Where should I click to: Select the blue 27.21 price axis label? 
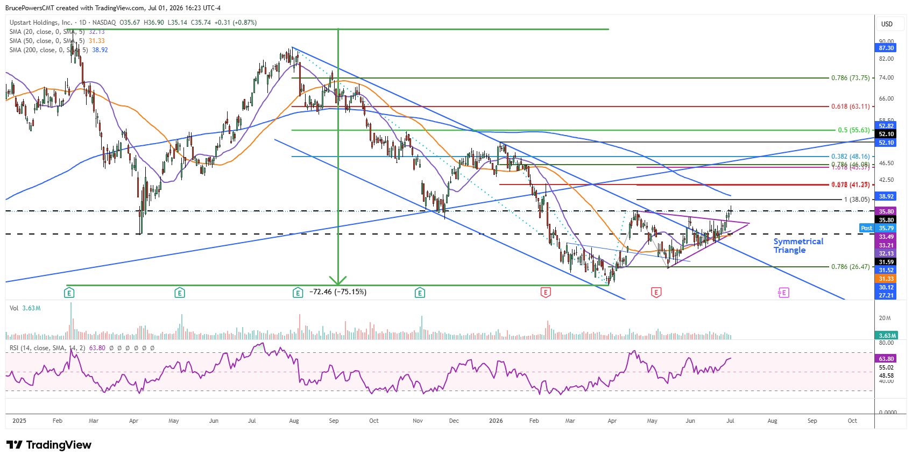(886, 295)
